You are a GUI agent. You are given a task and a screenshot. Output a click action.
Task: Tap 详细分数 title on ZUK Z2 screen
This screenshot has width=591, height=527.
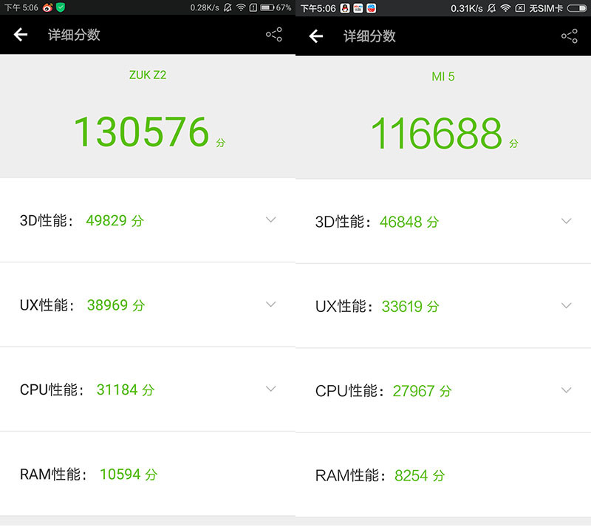pos(74,35)
